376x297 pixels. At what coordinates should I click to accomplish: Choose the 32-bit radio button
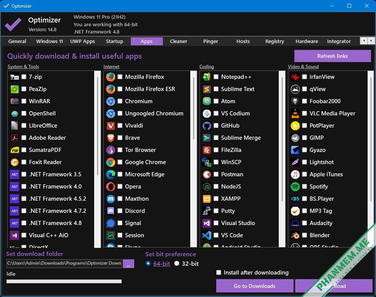coord(177,263)
